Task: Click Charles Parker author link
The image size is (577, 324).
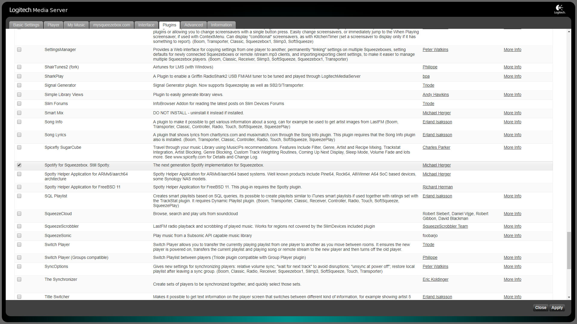Action: point(436,147)
